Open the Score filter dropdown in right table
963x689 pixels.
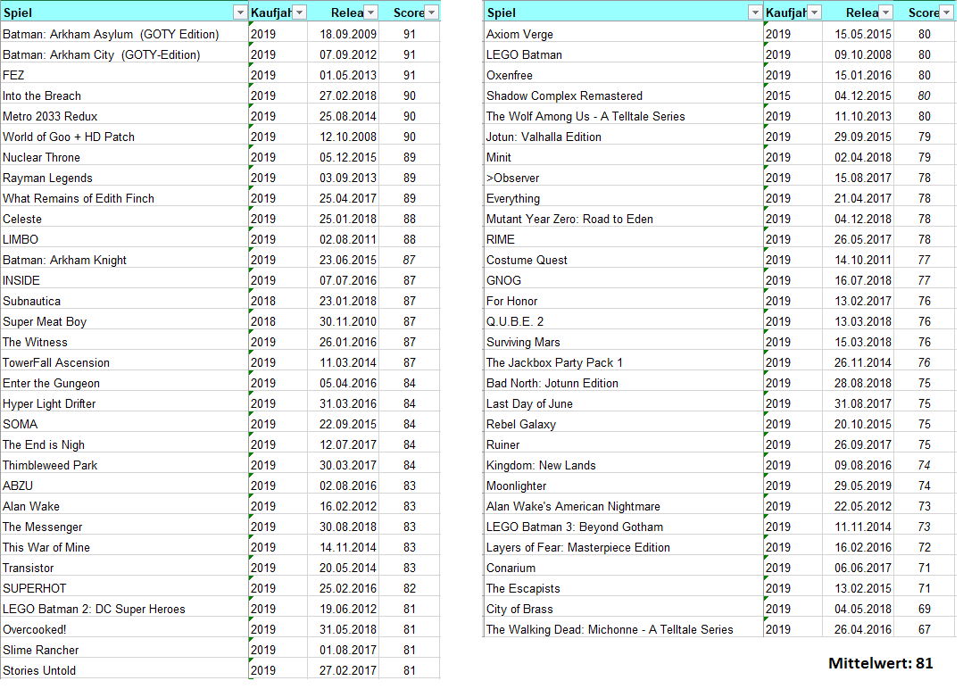(946, 12)
